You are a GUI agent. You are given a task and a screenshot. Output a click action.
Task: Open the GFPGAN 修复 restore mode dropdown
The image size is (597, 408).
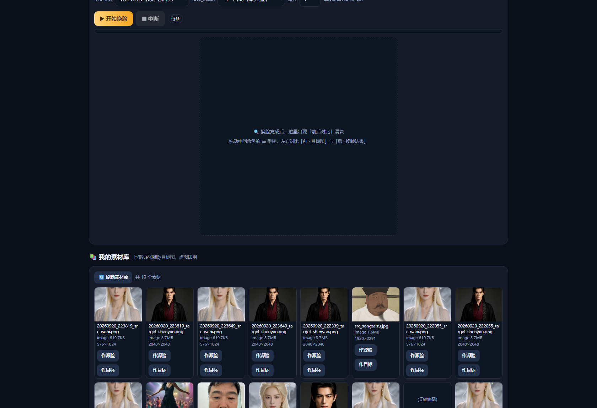click(152, 2)
